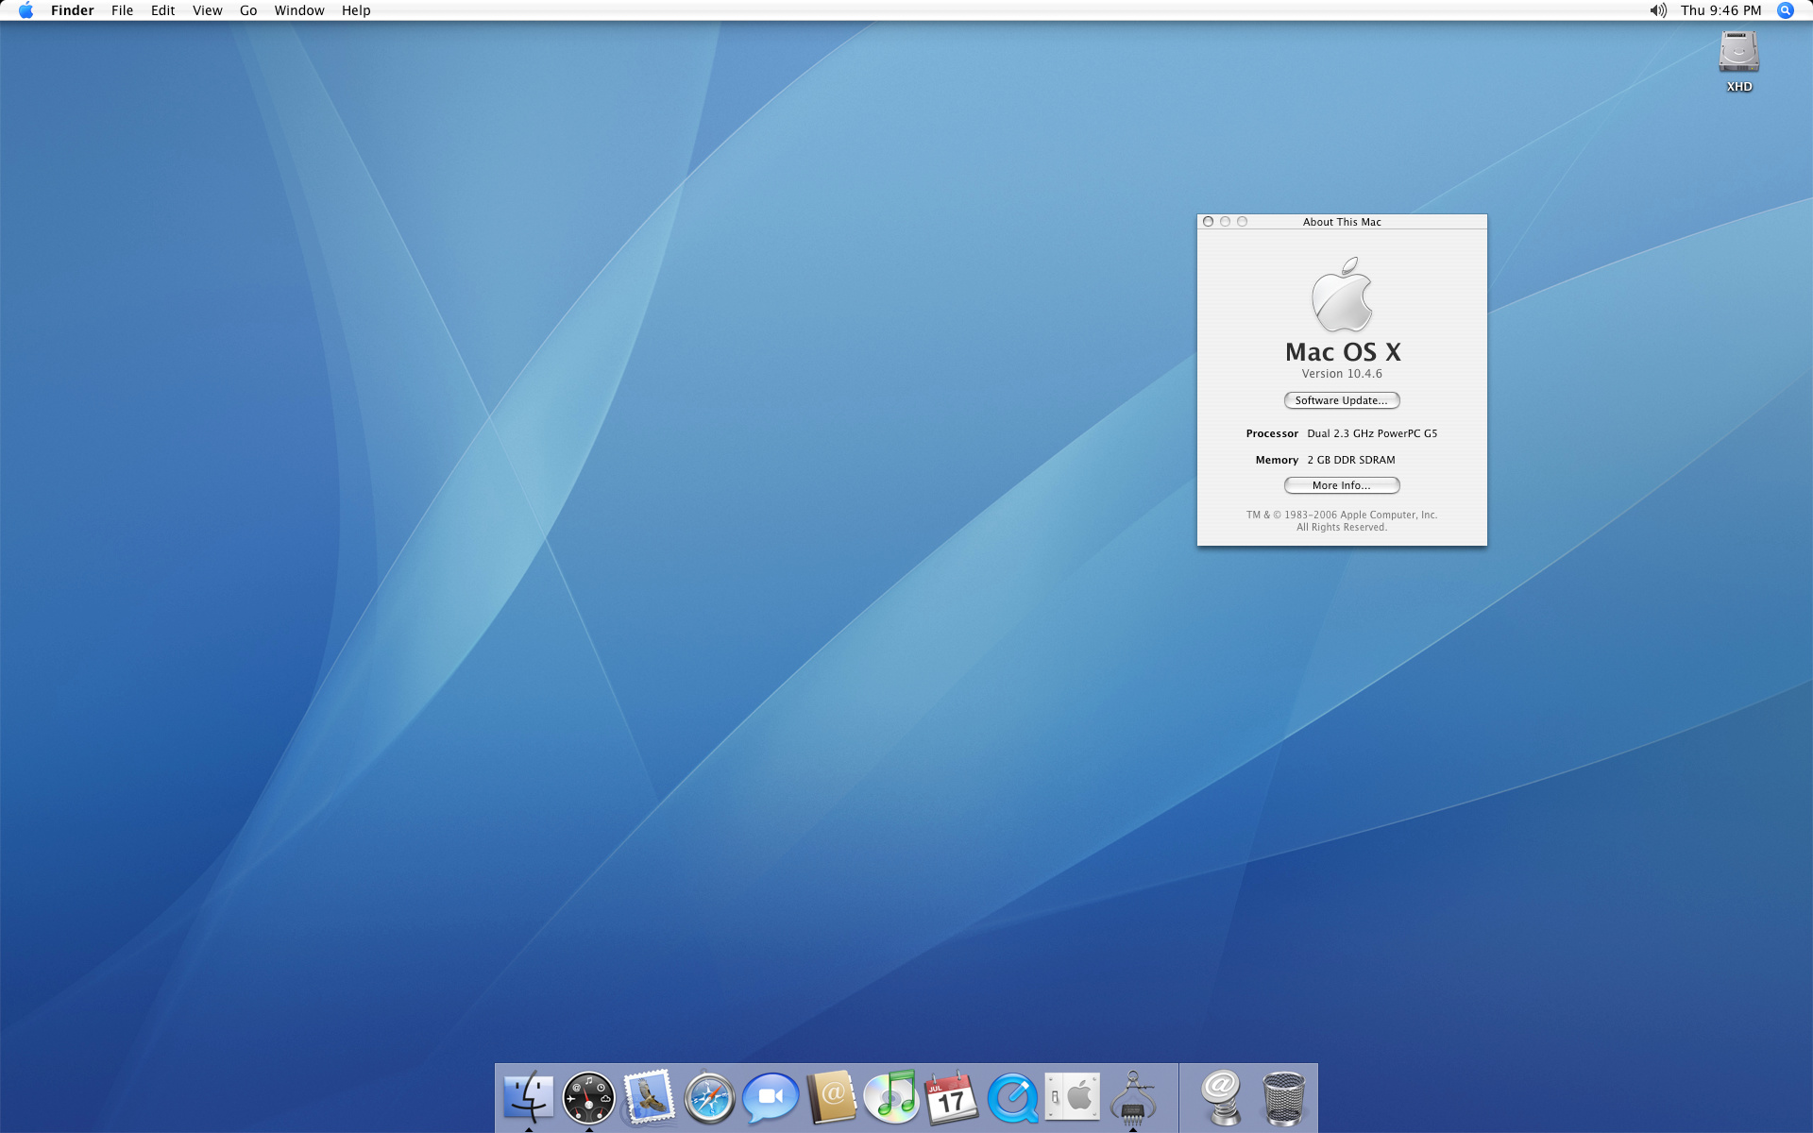Open the Window menu
The image size is (1813, 1133).
coord(299,10)
